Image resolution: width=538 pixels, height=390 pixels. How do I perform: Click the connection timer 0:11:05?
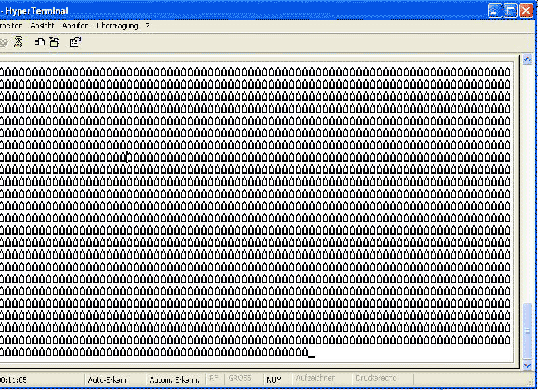click(x=14, y=380)
